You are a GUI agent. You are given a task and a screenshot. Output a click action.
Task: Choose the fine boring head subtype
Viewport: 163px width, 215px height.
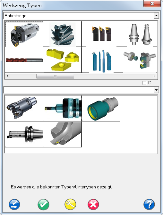[63, 108]
